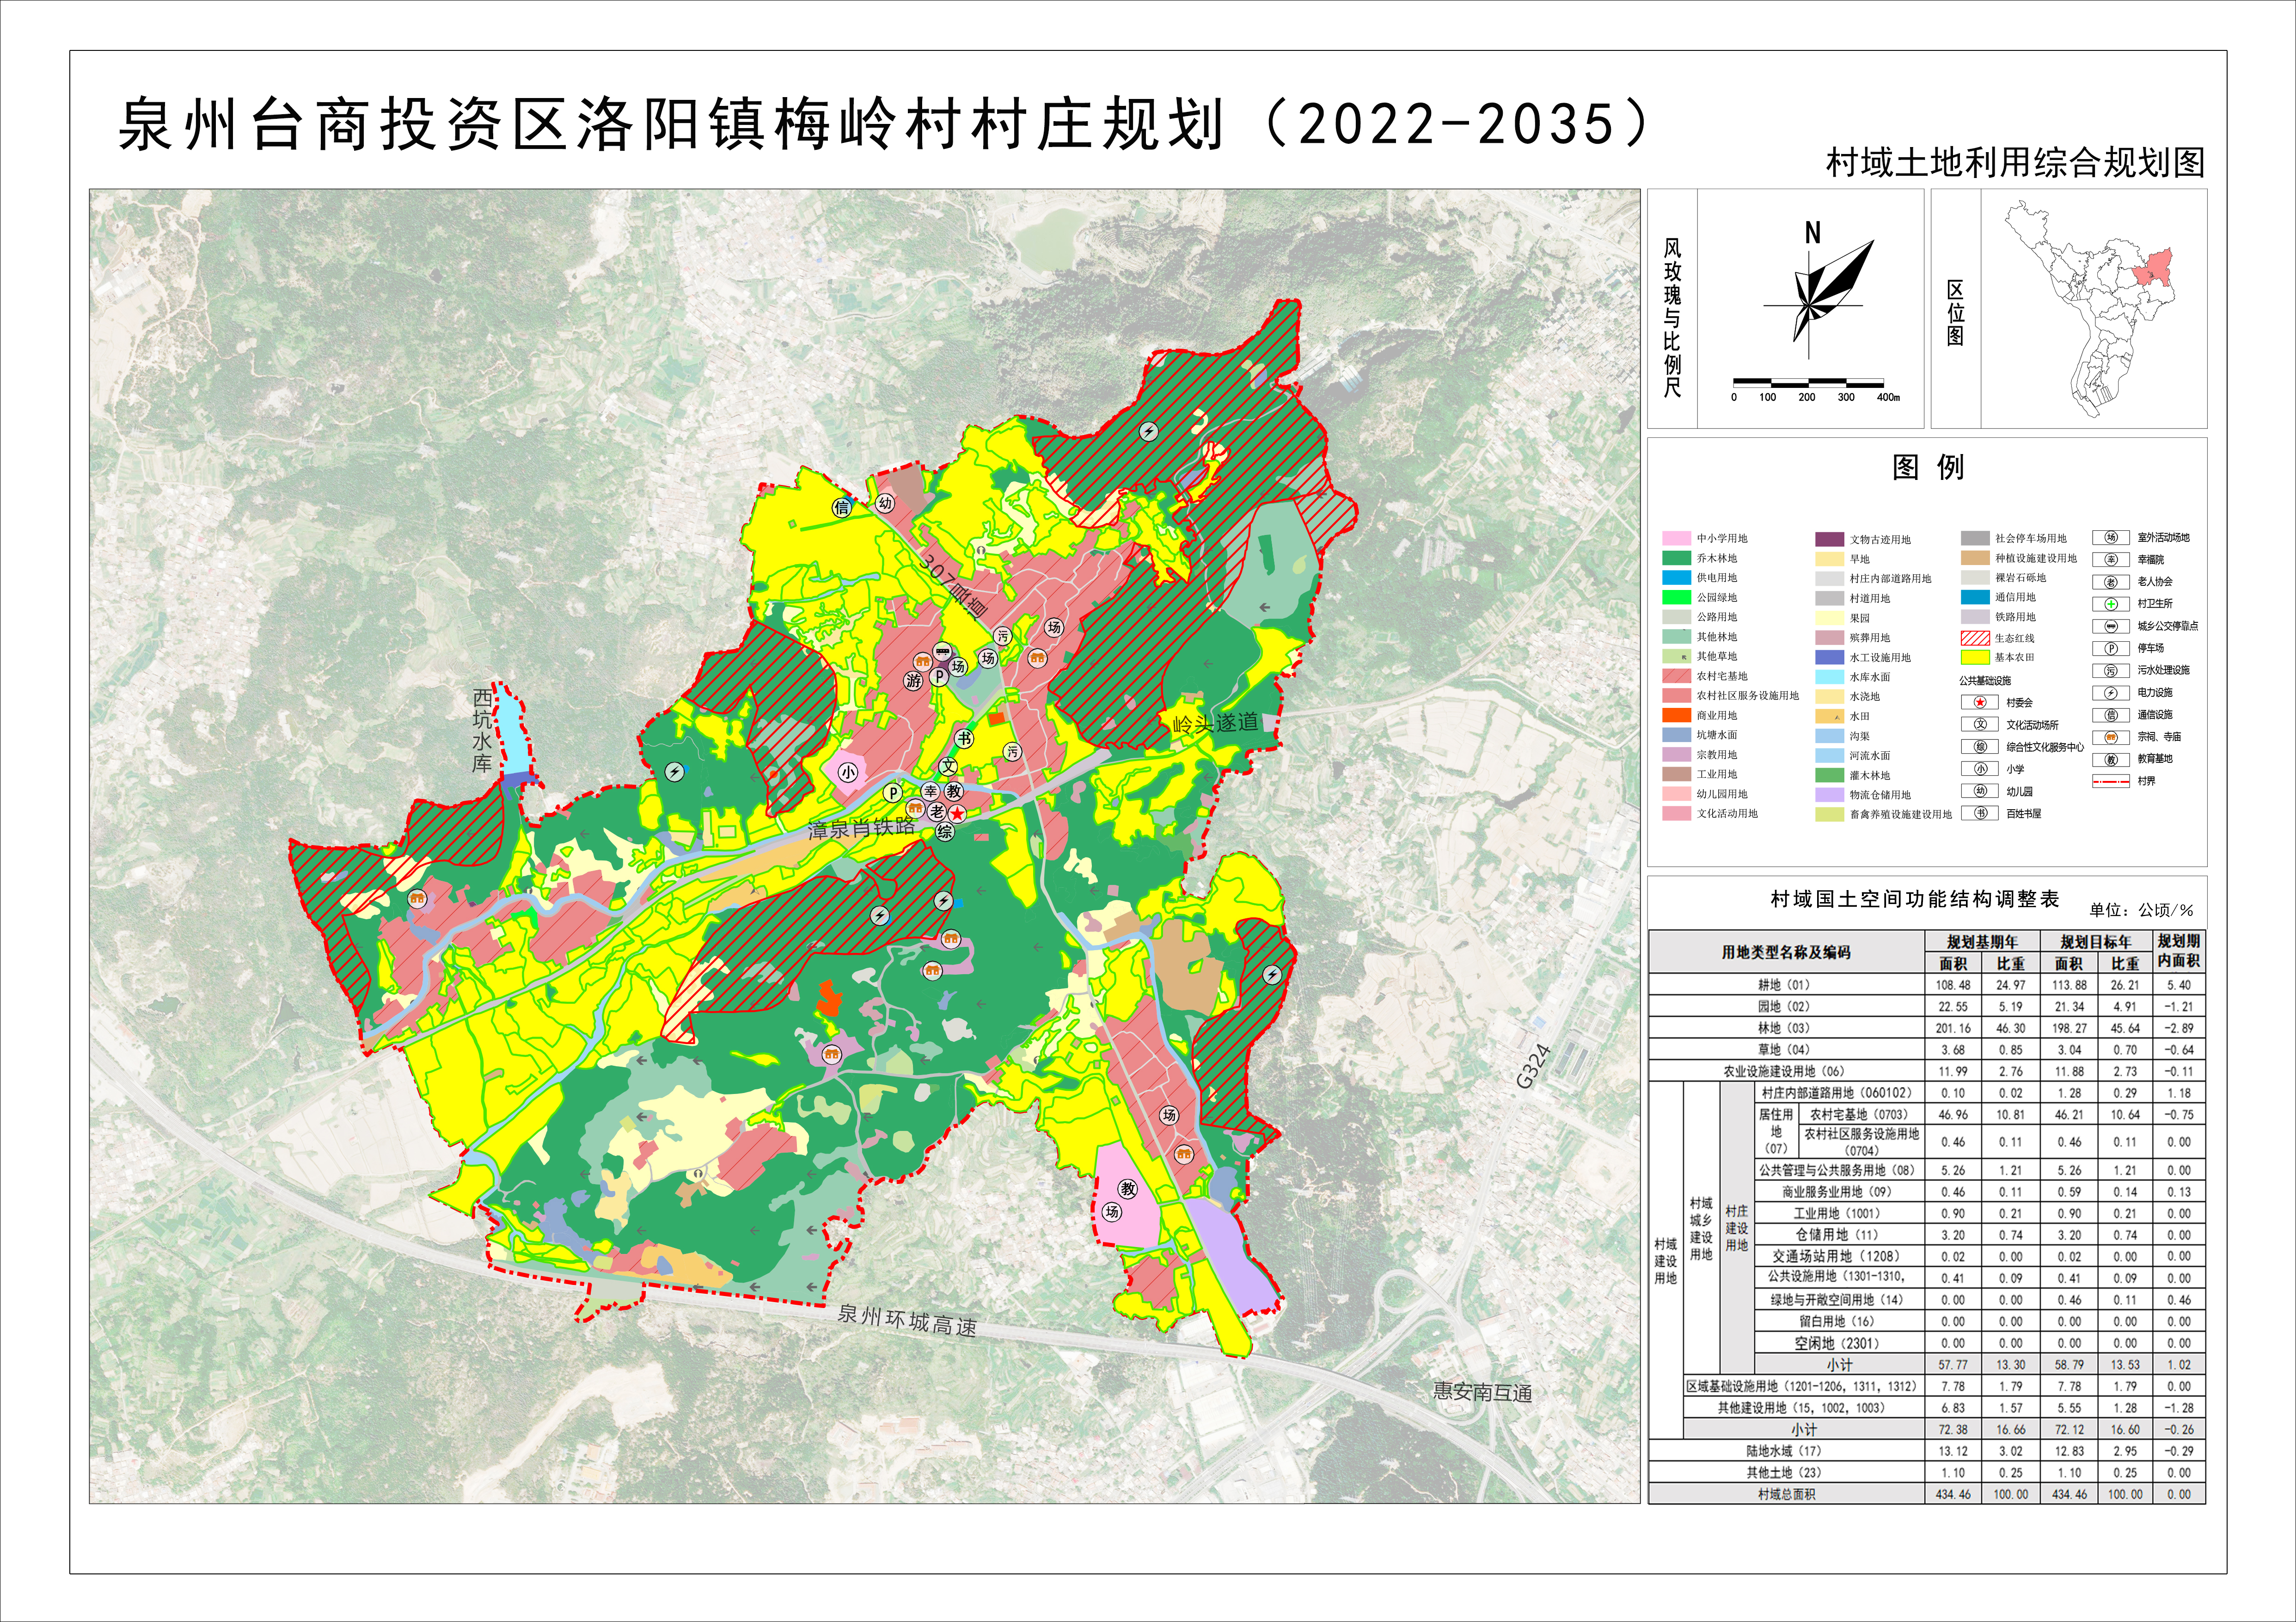Click the 村域总面积 row in table

tap(1786, 1494)
